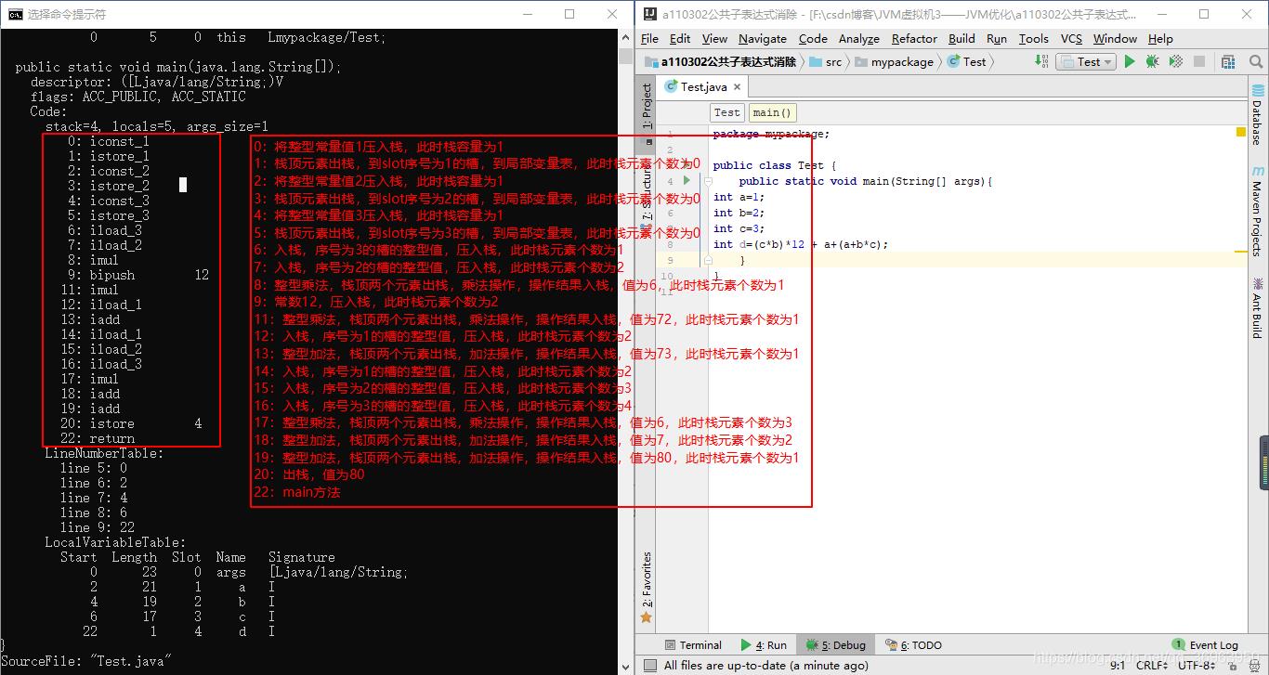1269x675 pixels.
Task: Click the 'int d=(c*b)*12 + a+(a+b*c);' code line
Action: click(x=801, y=244)
